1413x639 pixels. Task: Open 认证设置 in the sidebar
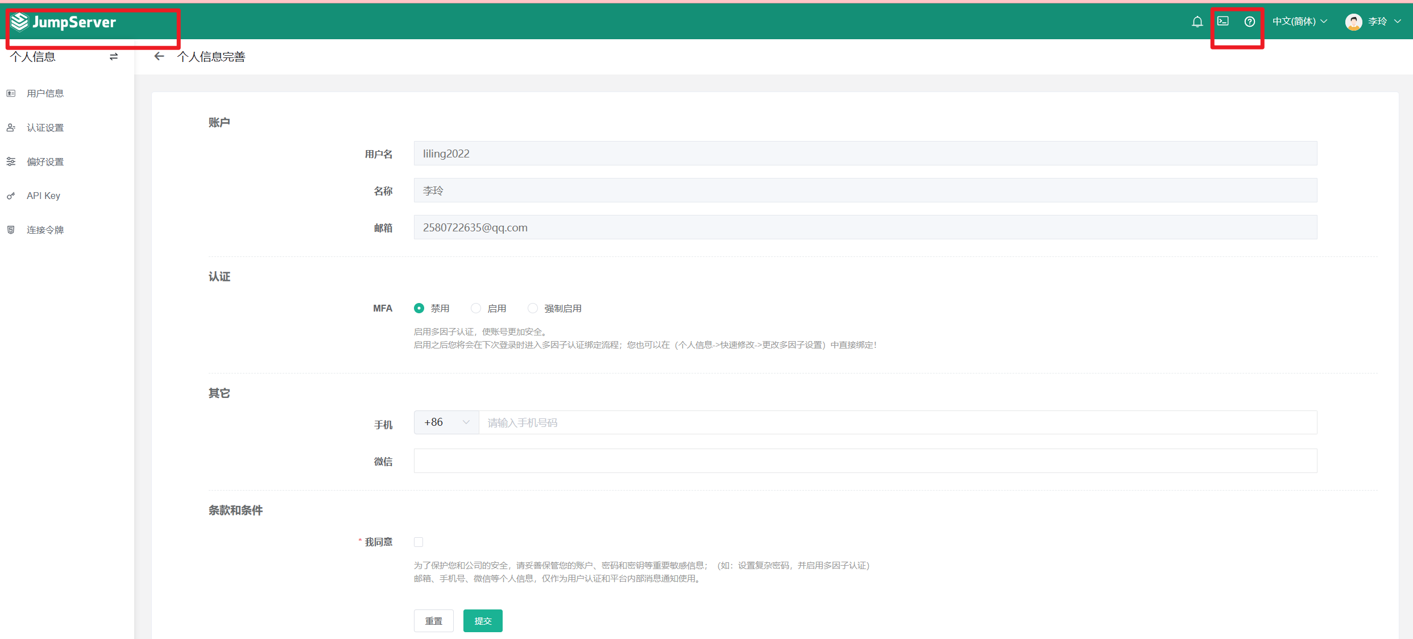45,128
